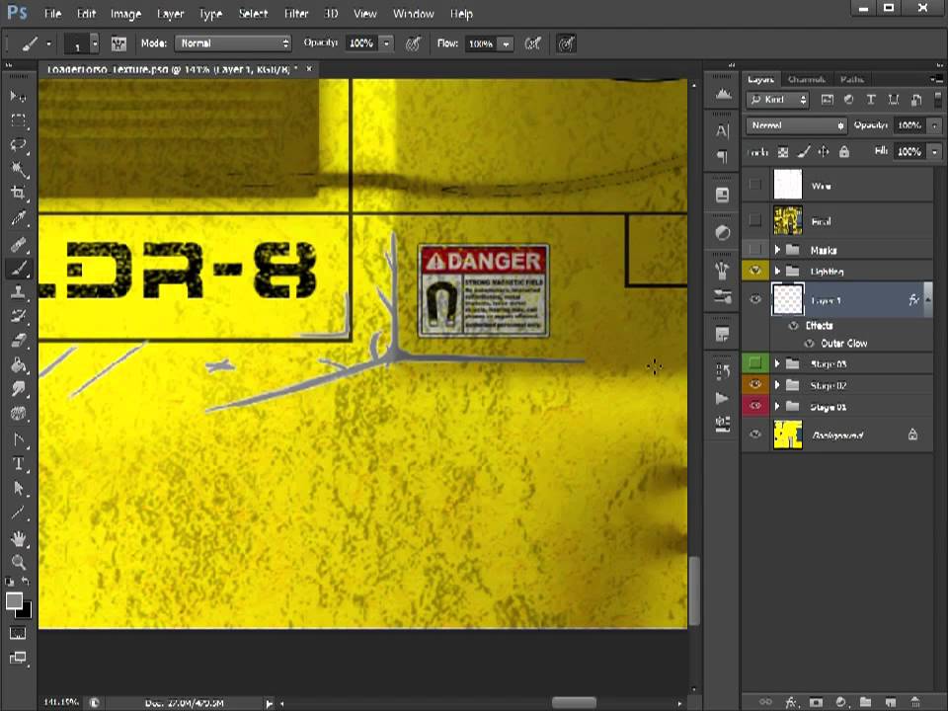The width and height of the screenshot is (948, 711).
Task: Switch to the Channels tab
Action: (807, 79)
